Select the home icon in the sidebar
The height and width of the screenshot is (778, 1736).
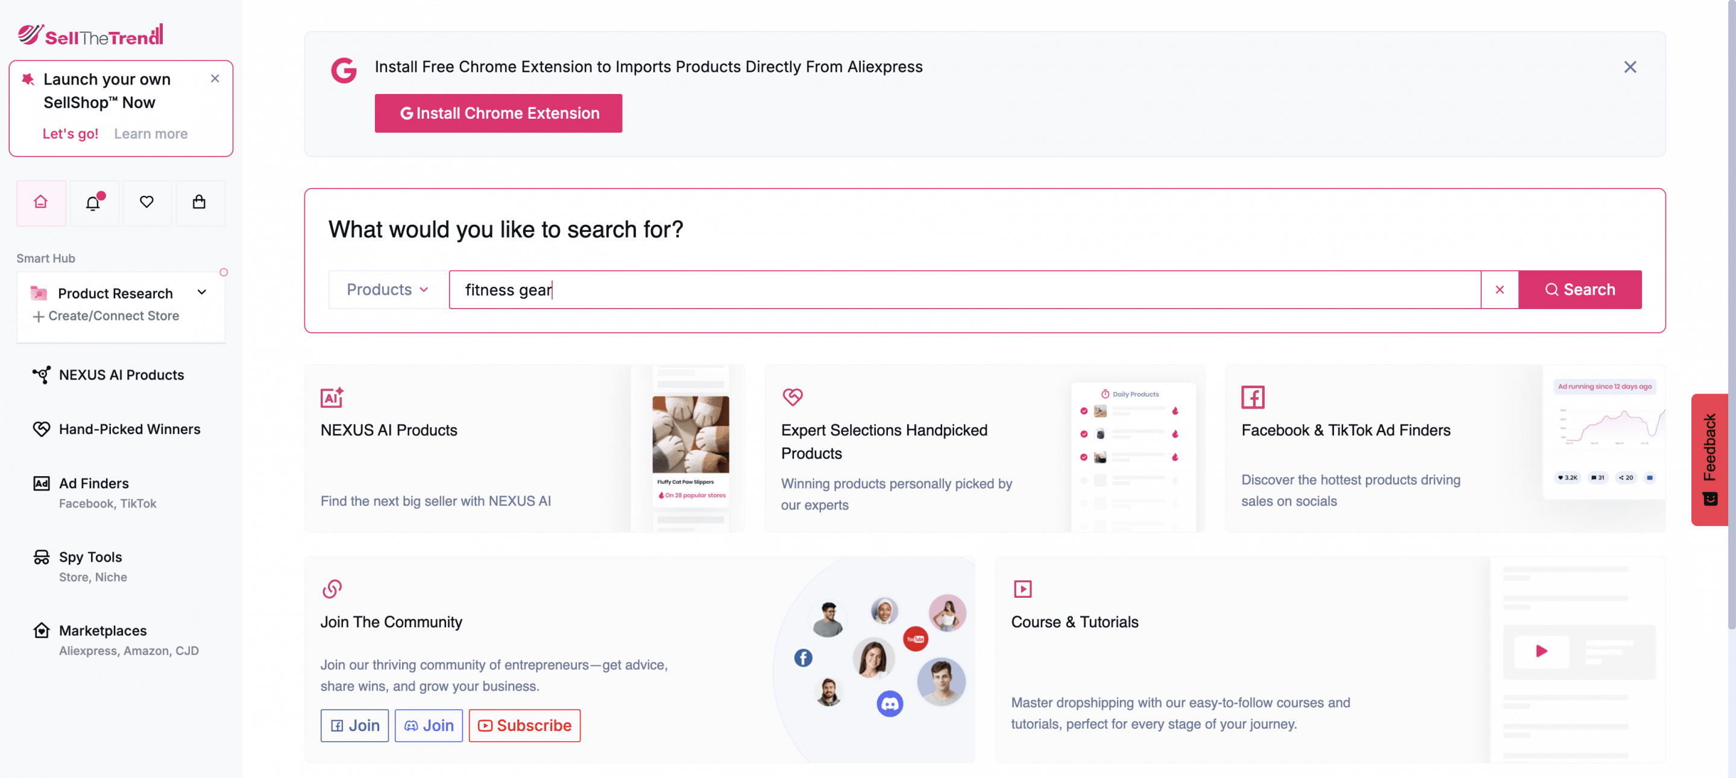click(40, 202)
